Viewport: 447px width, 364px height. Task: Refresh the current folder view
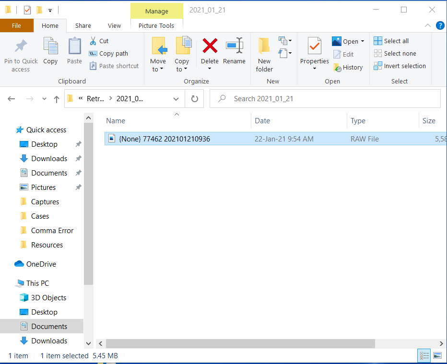click(194, 99)
